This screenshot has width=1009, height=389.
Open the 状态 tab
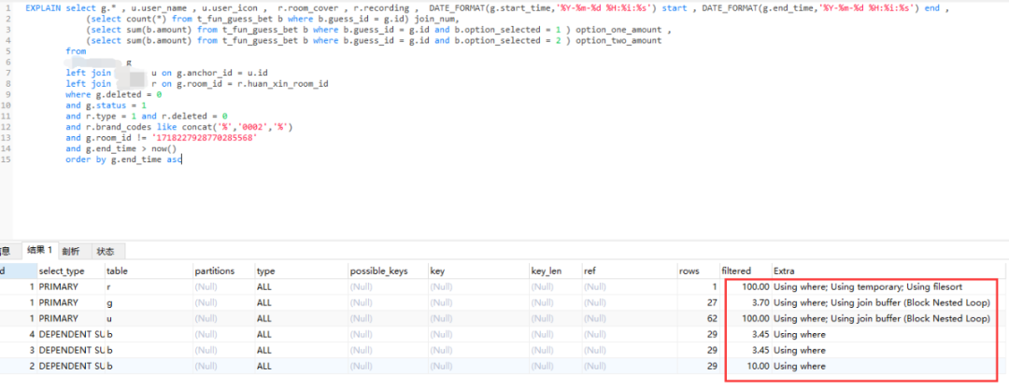(106, 251)
